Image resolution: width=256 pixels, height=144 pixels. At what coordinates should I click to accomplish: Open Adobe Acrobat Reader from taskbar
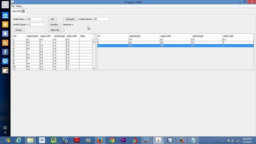pos(77,140)
